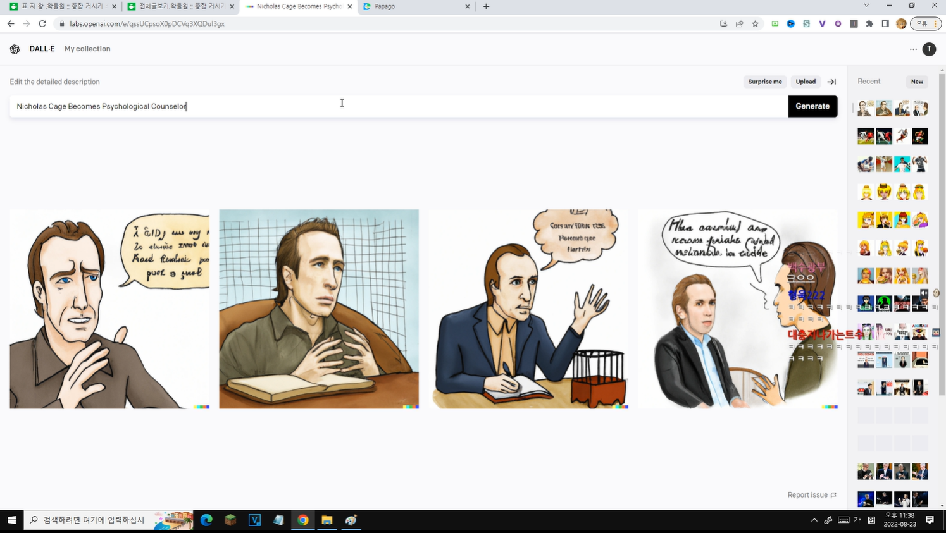The width and height of the screenshot is (946, 533).
Task: Click the teal S extension icon
Action: pyautogui.click(x=806, y=24)
